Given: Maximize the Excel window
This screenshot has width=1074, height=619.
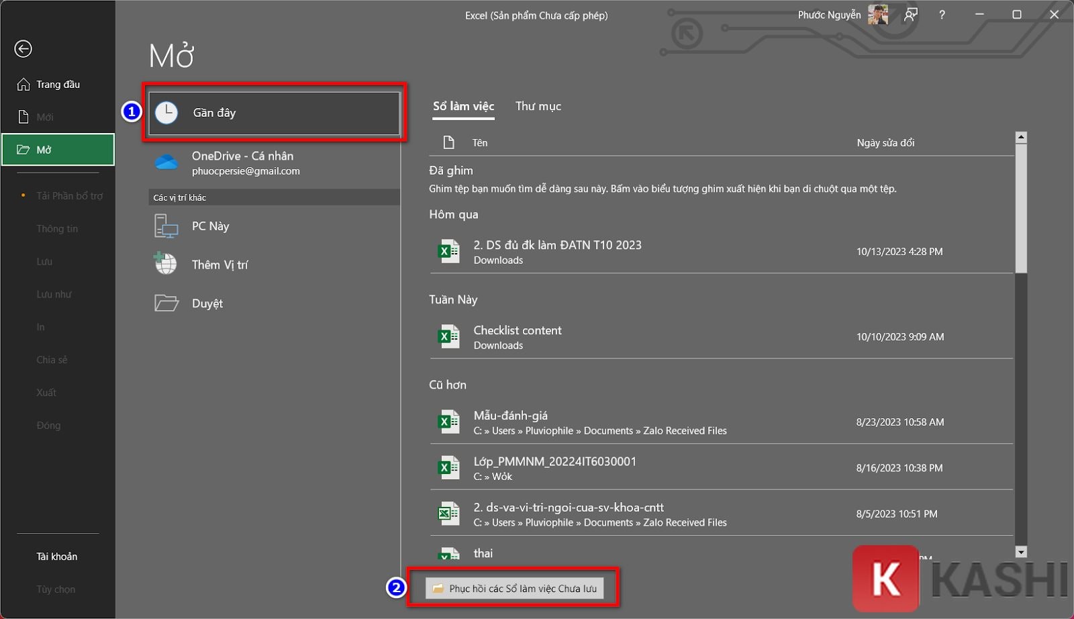Looking at the screenshot, I should tap(1017, 15).
